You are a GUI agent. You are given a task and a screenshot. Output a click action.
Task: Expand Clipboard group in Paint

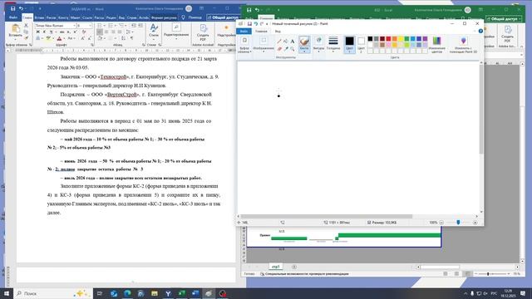click(x=244, y=44)
